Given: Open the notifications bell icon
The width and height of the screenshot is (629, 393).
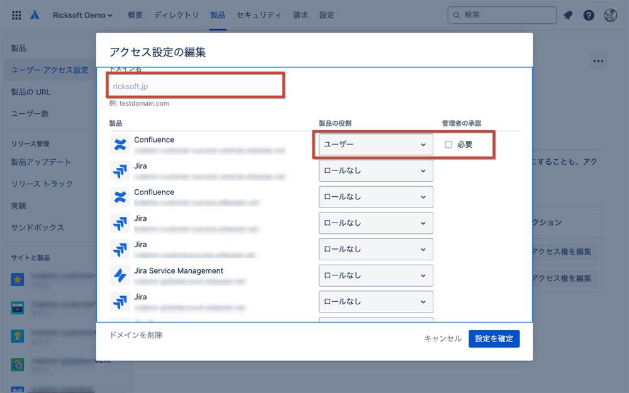Looking at the screenshot, I should pyautogui.click(x=567, y=15).
